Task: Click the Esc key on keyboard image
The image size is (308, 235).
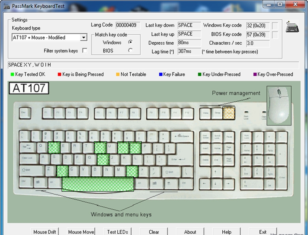Action: coord(25,113)
